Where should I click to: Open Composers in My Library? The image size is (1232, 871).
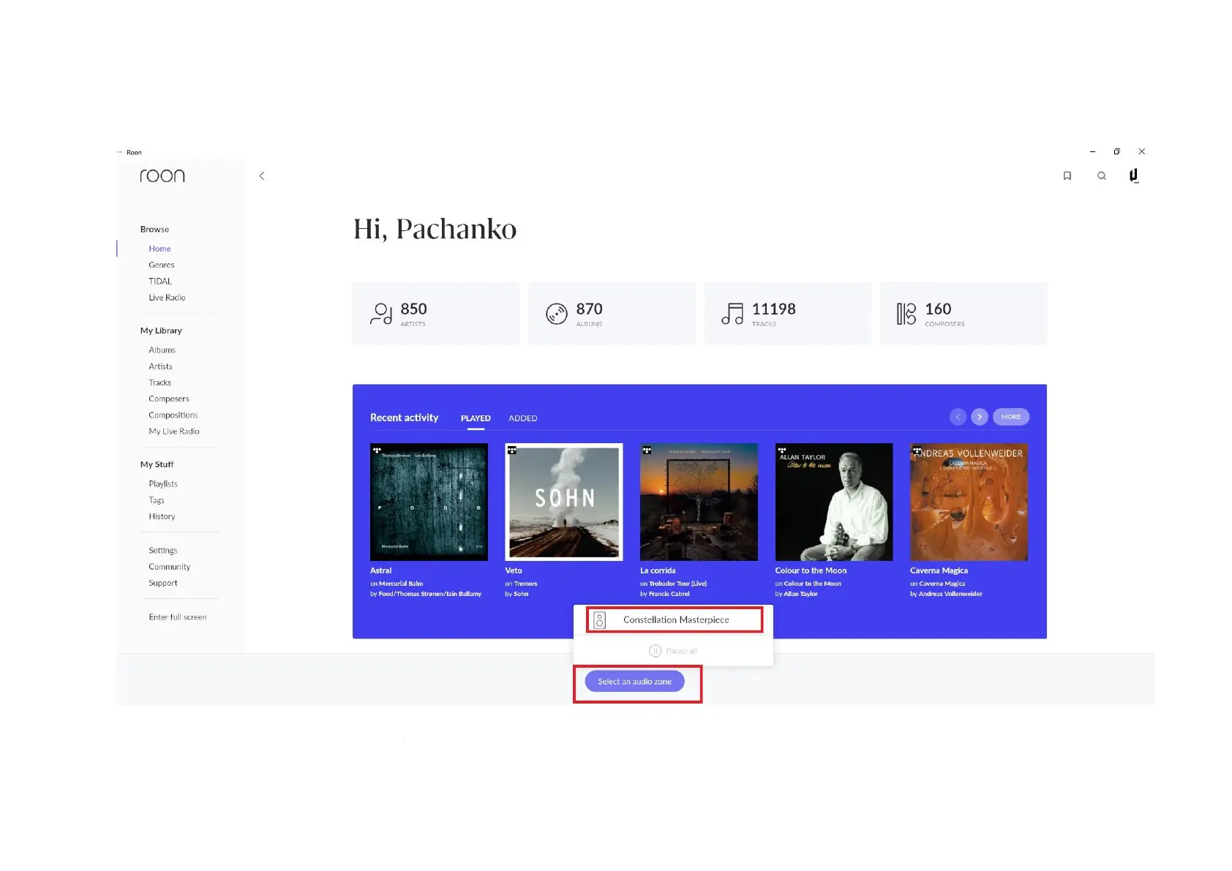tap(169, 399)
